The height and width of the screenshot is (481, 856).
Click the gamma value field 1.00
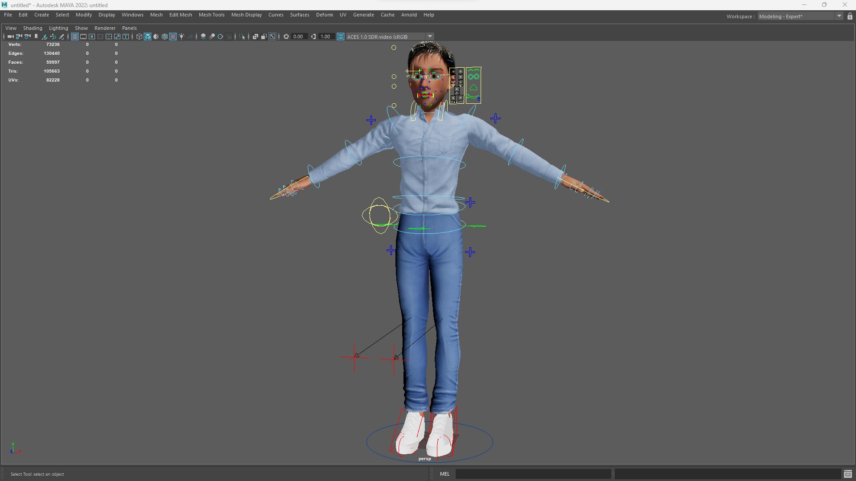point(326,37)
